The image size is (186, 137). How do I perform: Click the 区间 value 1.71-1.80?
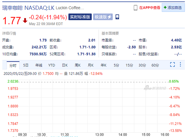tap(87, 47)
